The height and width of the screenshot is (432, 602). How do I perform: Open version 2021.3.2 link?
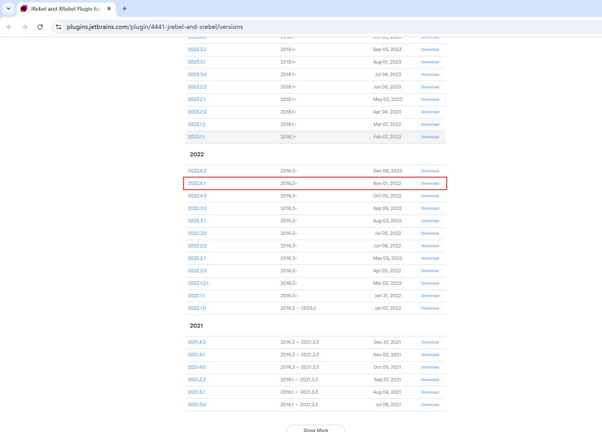[197, 380]
